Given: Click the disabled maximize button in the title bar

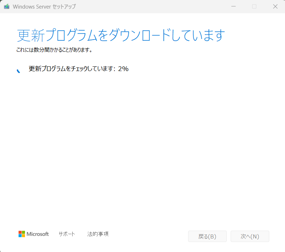Looking at the screenshot, I should pos(254,6).
